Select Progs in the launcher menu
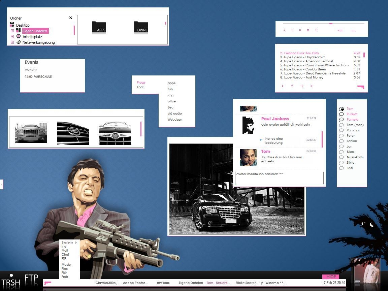This screenshot has width=388, height=291. tap(141, 83)
